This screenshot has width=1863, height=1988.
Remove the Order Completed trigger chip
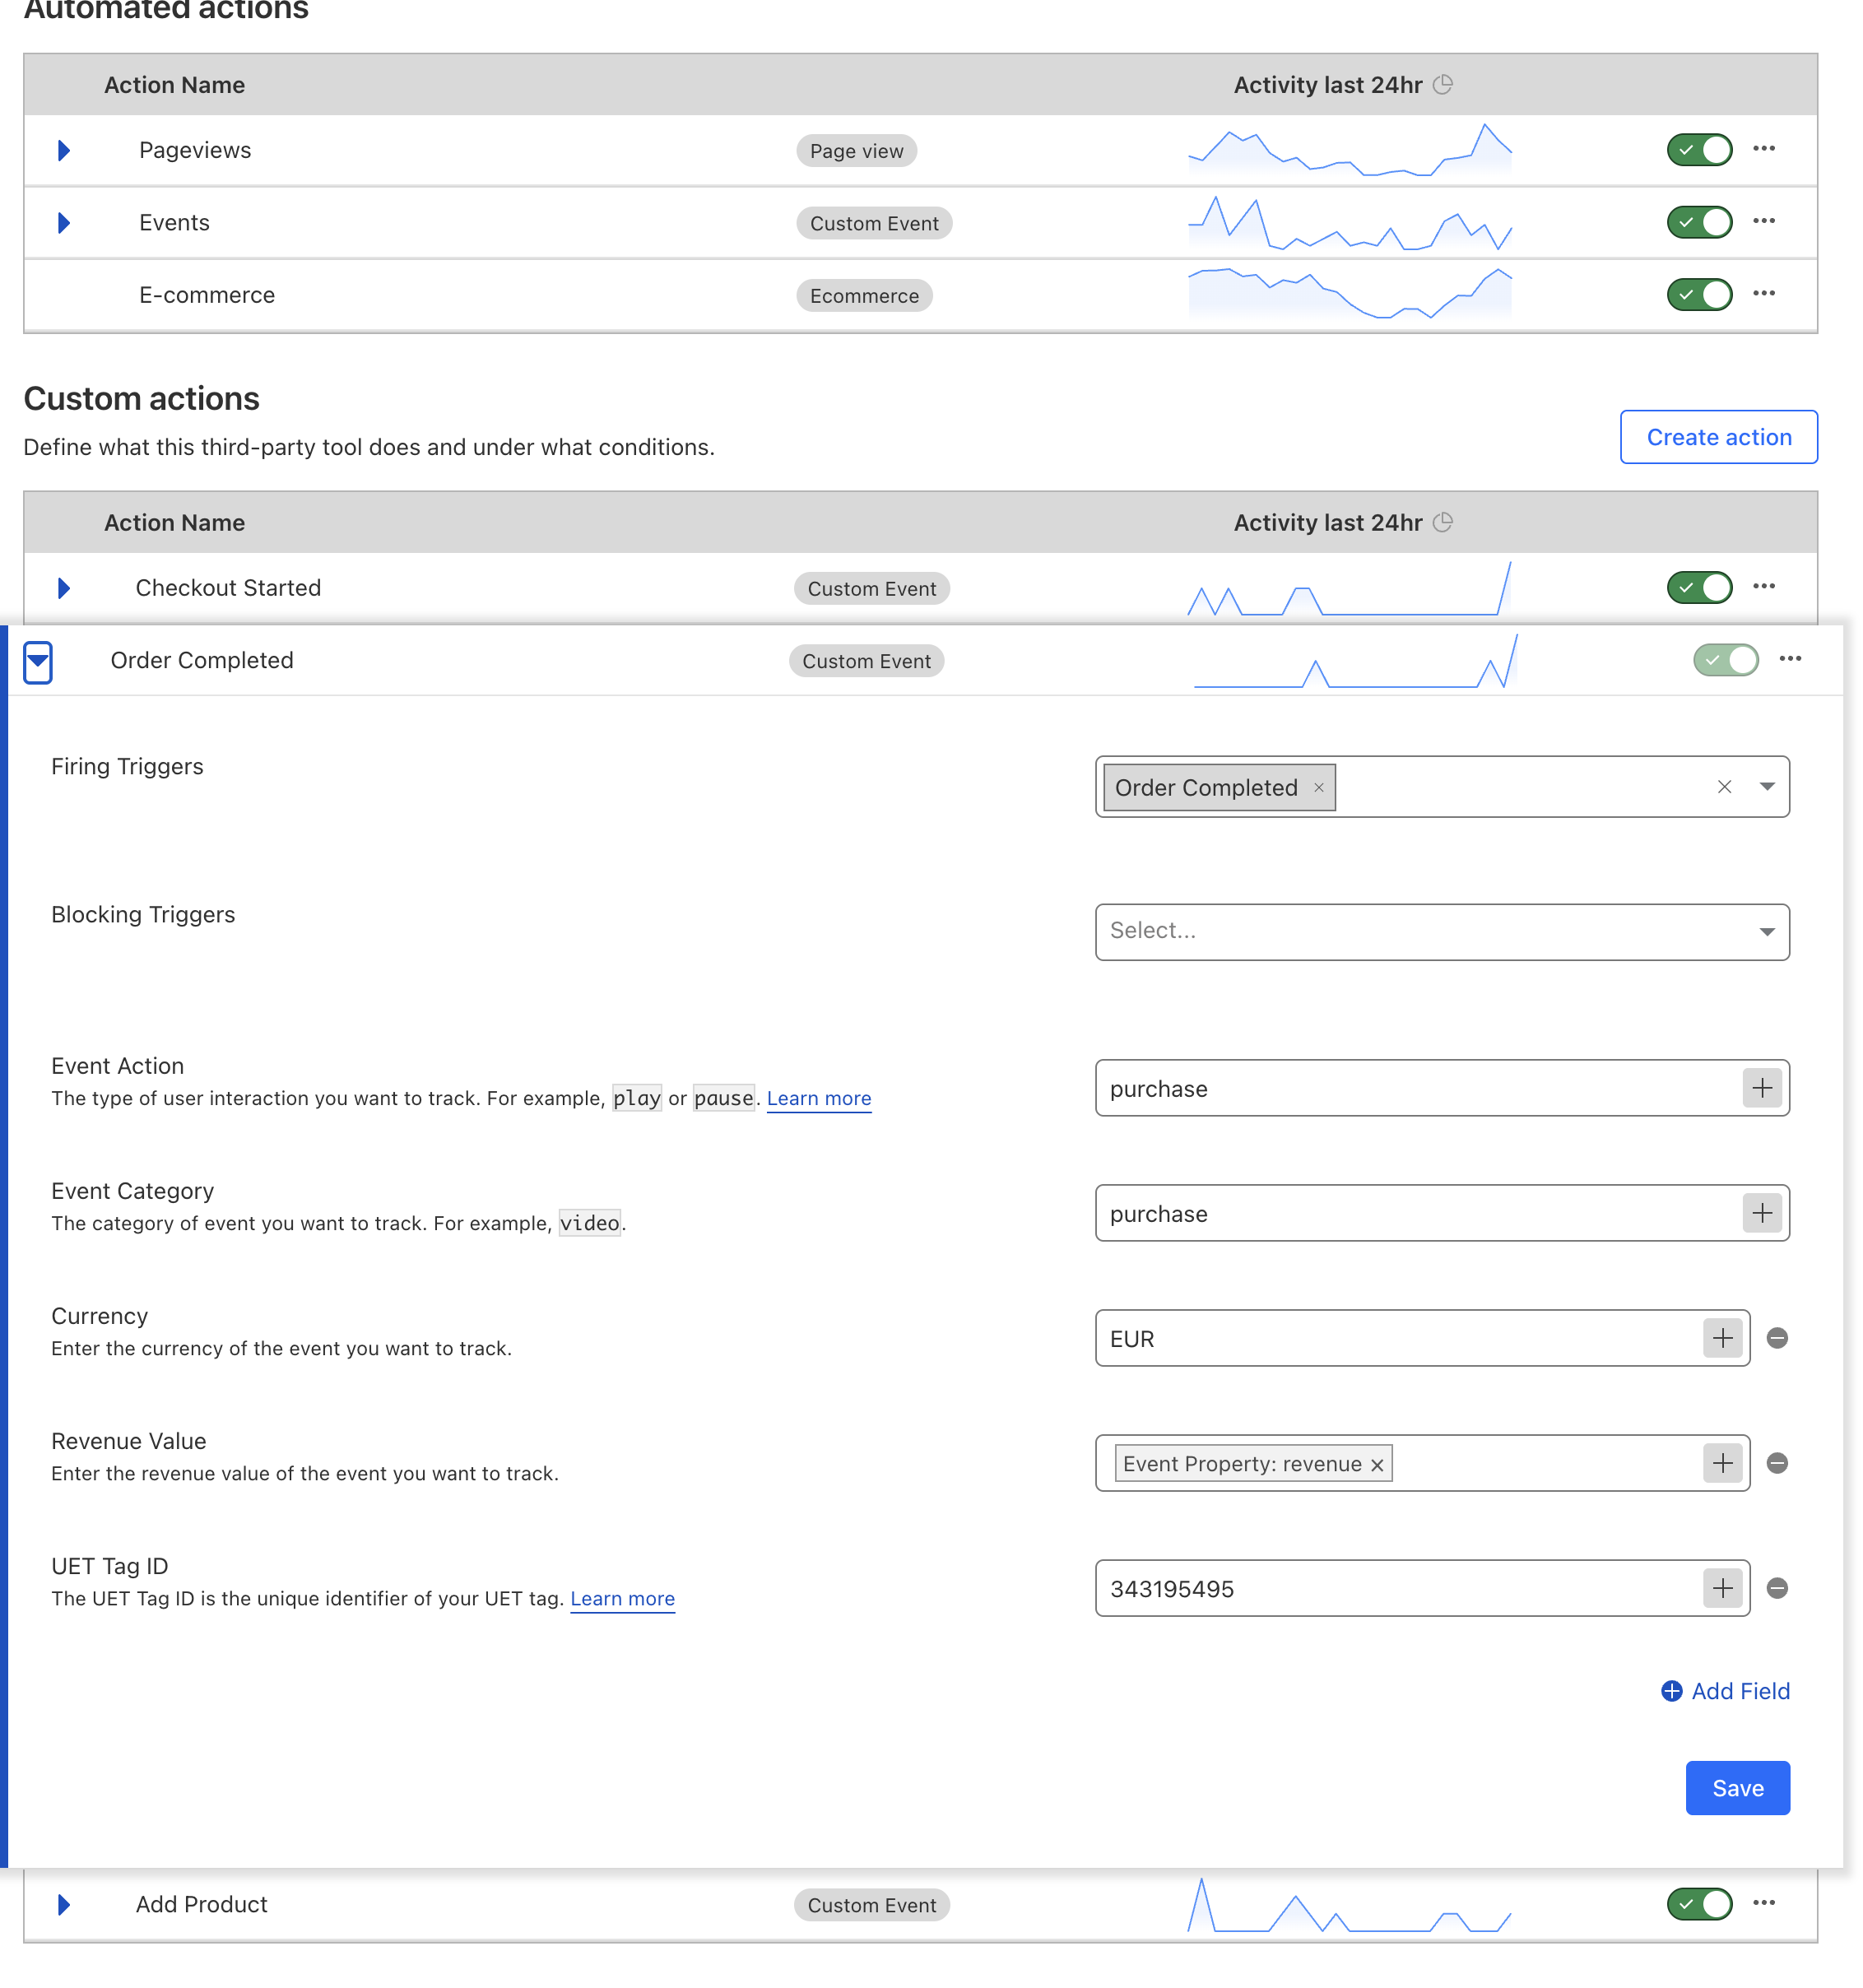(1318, 787)
